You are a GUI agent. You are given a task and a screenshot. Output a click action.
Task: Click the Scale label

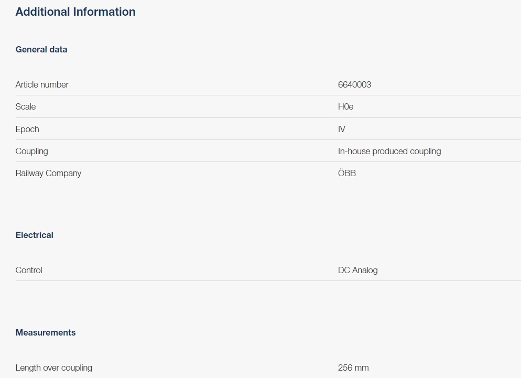point(26,107)
